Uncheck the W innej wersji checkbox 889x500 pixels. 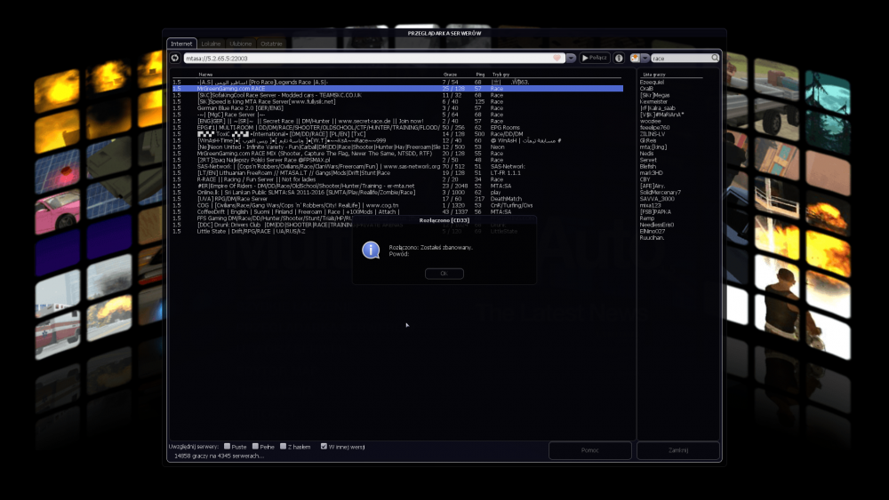click(x=324, y=446)
